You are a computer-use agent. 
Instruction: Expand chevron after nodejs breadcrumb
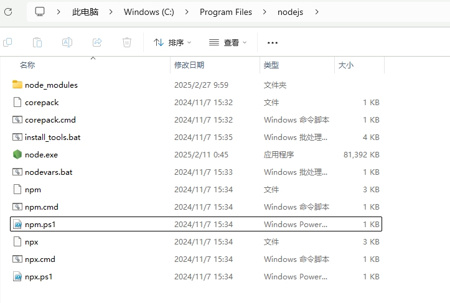(317, 12)
